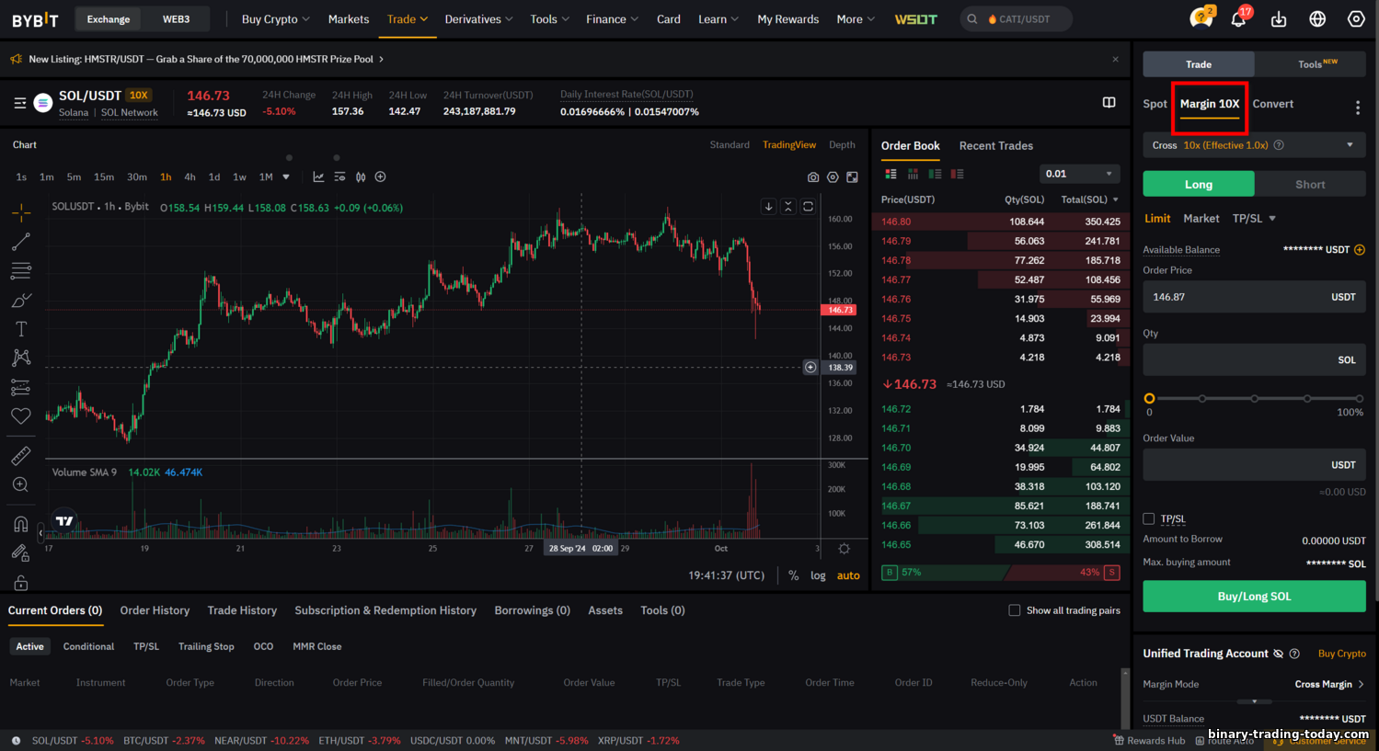Take a chart snapshot with camera icon
The width and height of the screenshot is (1379, 751).
813,177
